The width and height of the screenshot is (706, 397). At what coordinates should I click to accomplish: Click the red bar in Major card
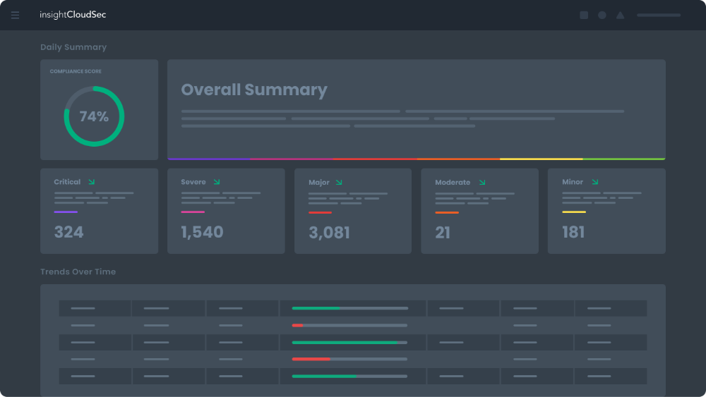pyautogui.click(x=320, y=212)
